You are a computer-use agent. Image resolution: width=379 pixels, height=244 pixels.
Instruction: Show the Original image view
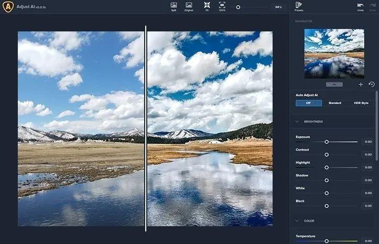(189, 6)
